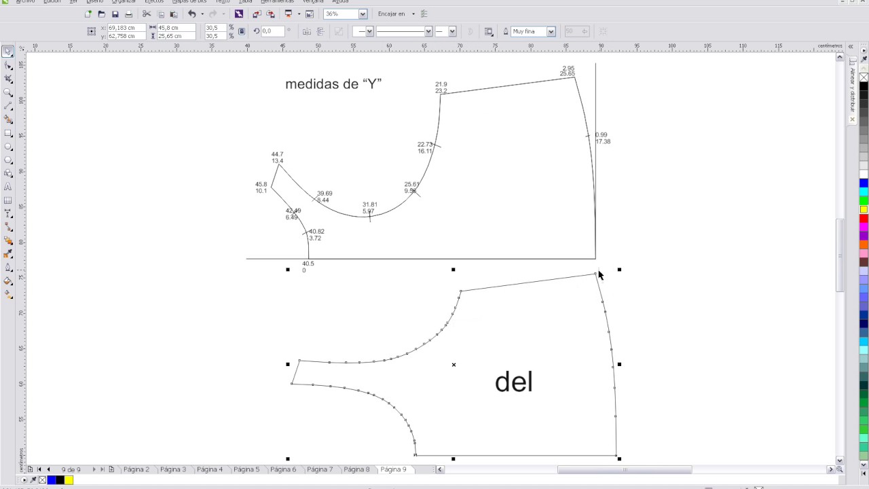Viewport: 869px width, 489px height.
Task: Switch to Página 4 tab
Action: pos(209,469)
